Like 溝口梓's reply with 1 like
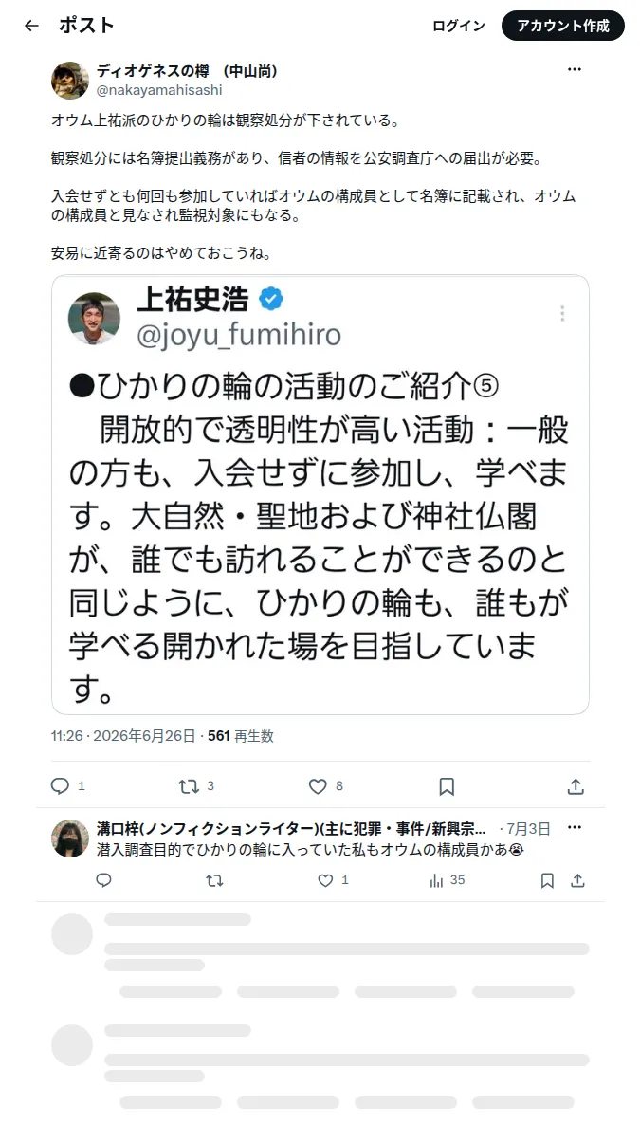This screenshot has height=1124, width=640. [x=325, y=880]
